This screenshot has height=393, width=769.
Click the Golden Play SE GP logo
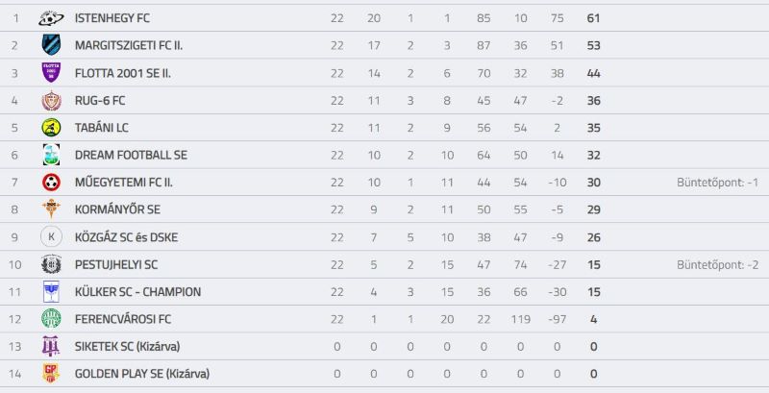[x=51, y=374]
